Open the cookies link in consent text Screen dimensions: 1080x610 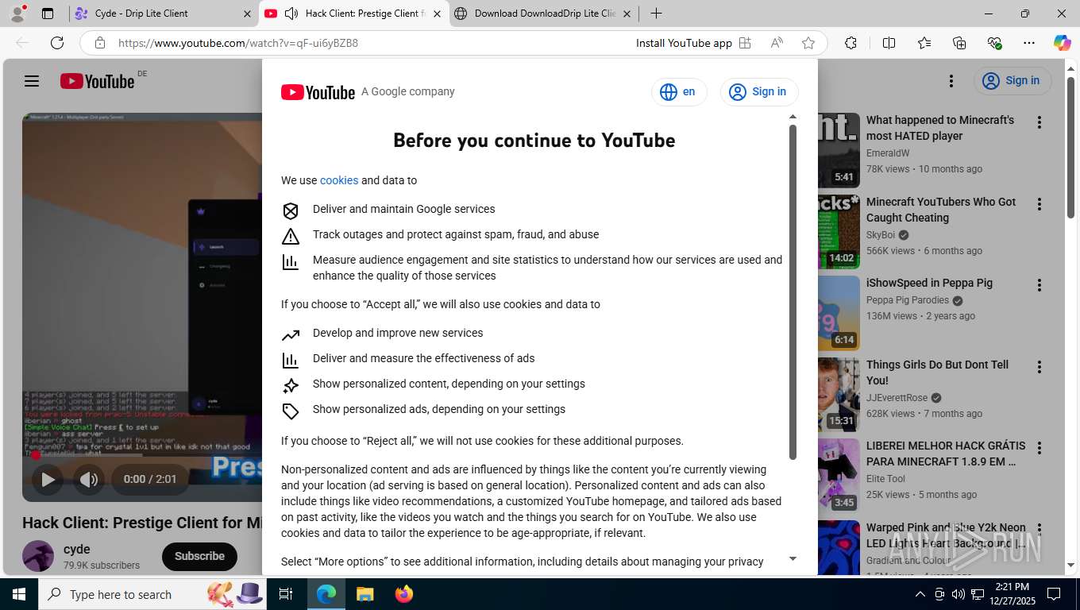[339, 180]
